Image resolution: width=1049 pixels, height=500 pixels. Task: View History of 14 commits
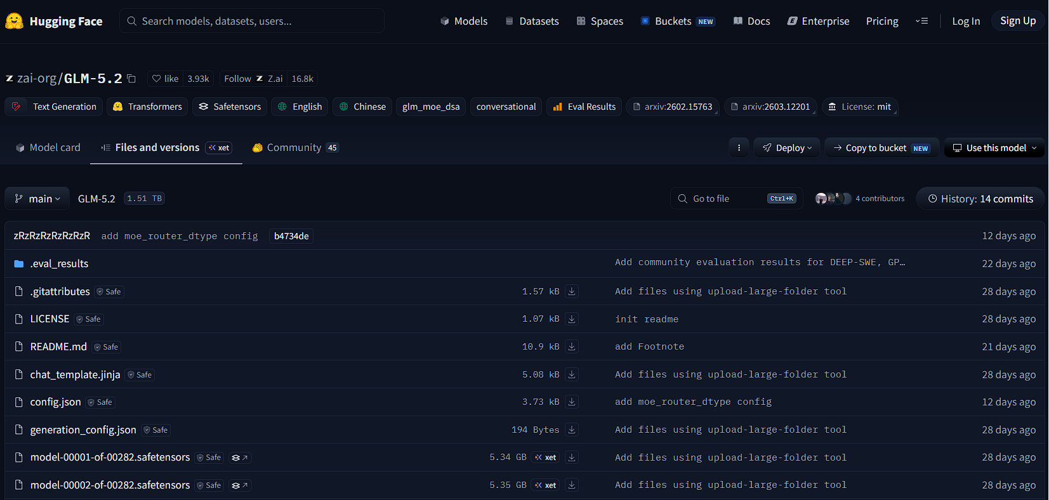coord(980,199)
